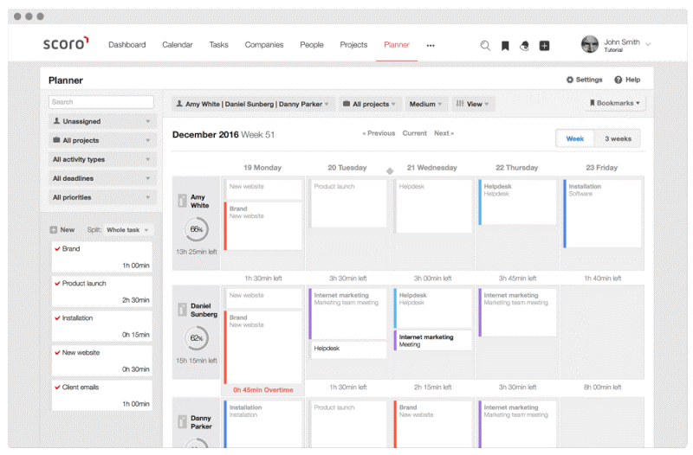
Task: Select Amy White's Helpdesk task on Thursday
Action: tap(517, 202)
